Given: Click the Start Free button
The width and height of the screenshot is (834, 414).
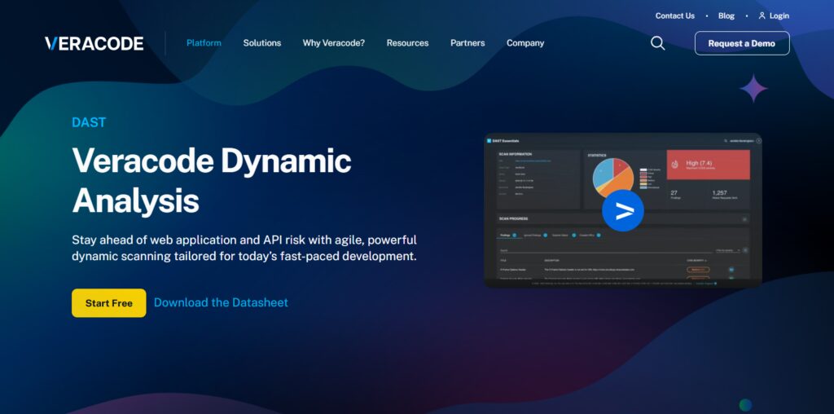Looking at the screenshot, I should [109, 303].
